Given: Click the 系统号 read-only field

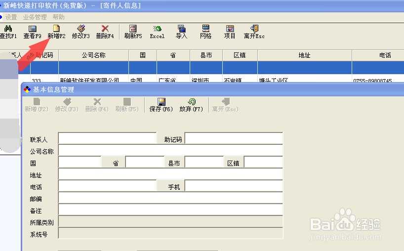Looking at the screenshot, I should tap(170, 233).
